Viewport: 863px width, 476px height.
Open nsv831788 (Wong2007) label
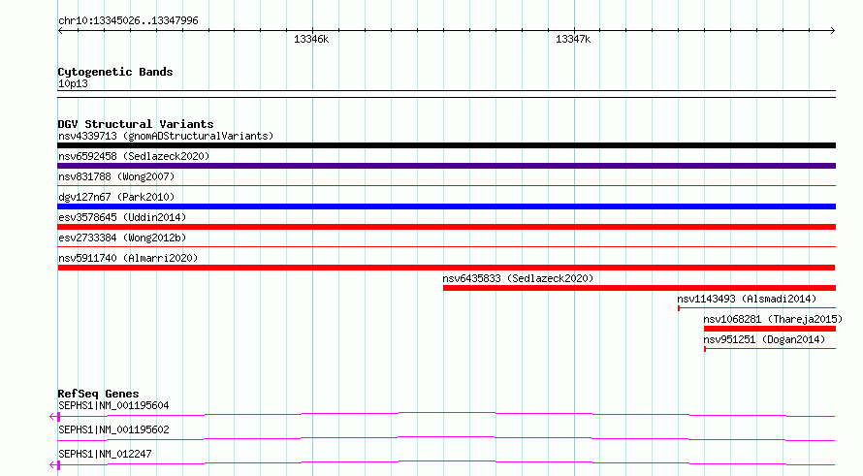116,176
